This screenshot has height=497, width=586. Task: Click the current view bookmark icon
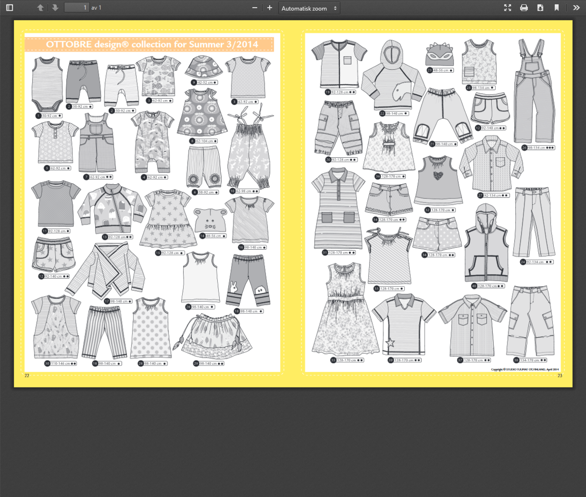(556, 8)
